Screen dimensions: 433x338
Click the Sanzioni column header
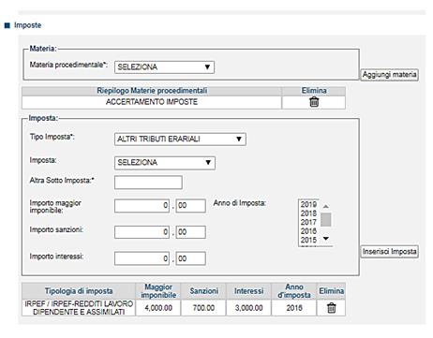tap(203, 291)
